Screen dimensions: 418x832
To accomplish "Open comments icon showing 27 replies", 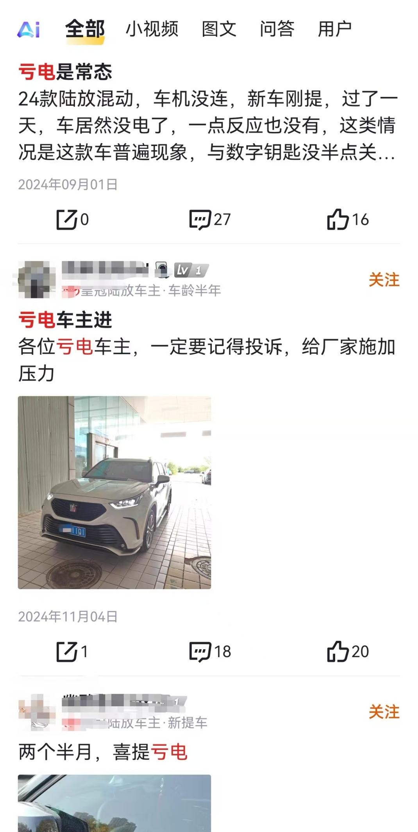I will [200, 220].
